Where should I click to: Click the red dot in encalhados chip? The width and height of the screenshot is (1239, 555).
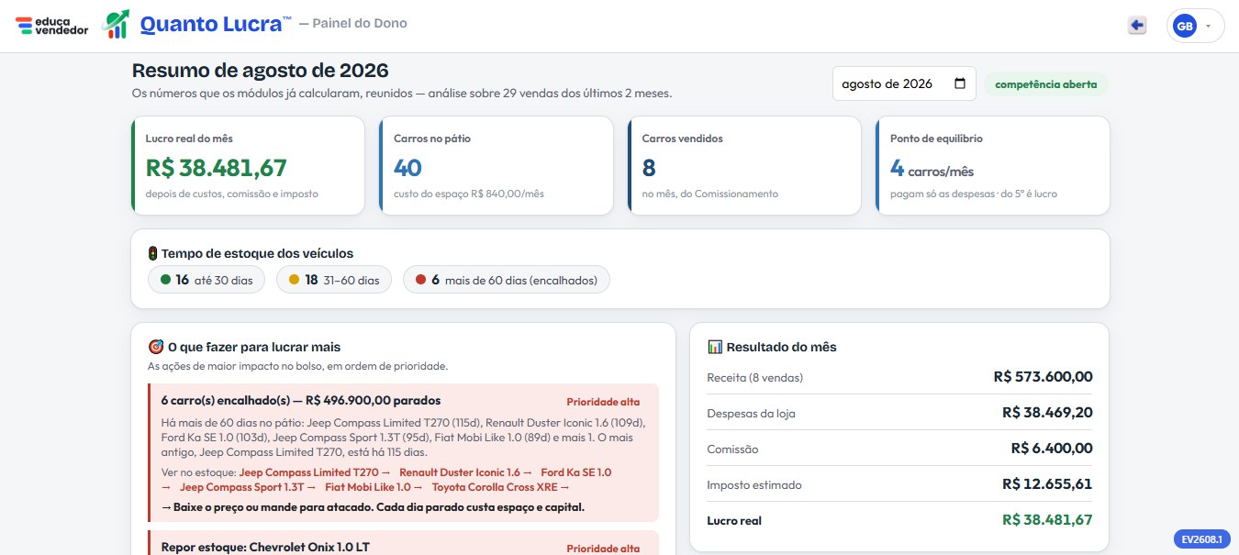[421, 280]
